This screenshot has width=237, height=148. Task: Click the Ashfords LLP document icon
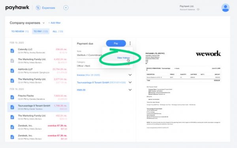point(12,71)
